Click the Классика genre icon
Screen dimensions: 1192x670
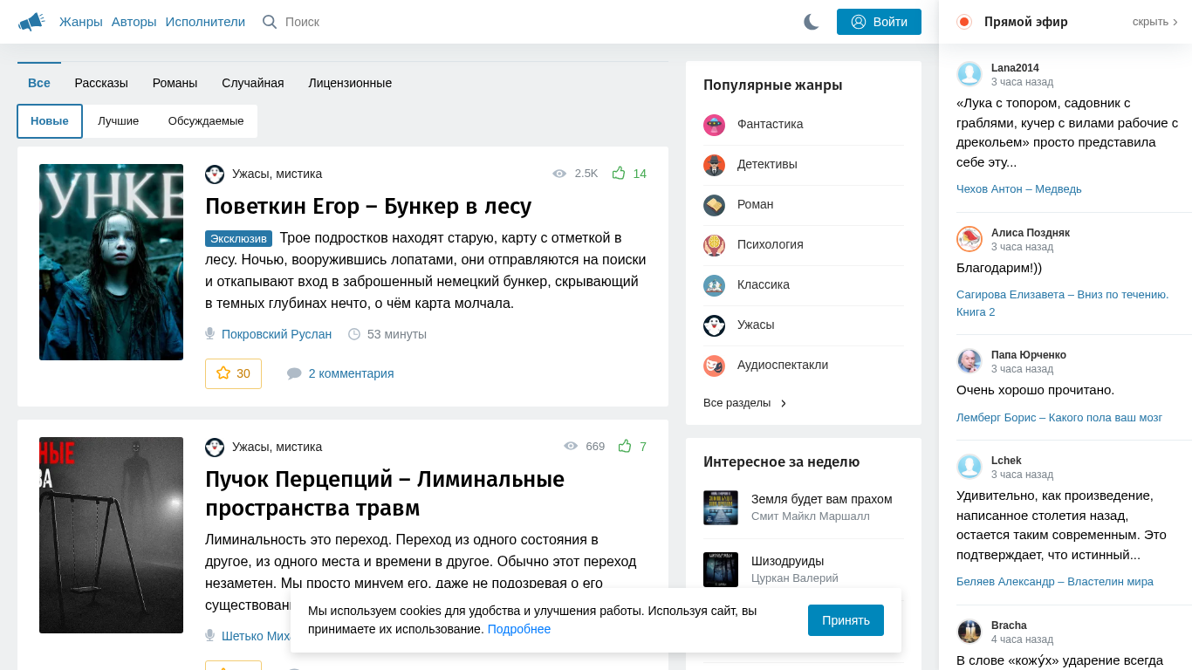click(x=714, y=285)
